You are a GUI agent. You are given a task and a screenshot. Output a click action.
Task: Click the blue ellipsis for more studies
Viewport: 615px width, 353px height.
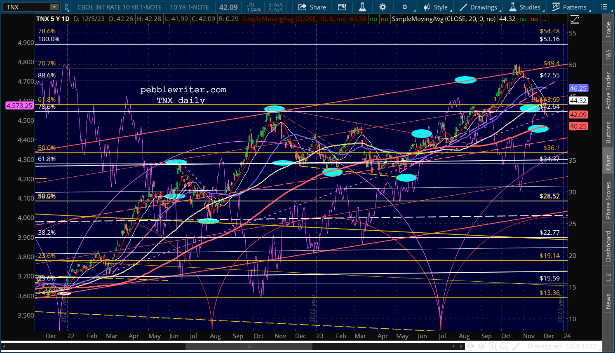(x=544, y=19)
